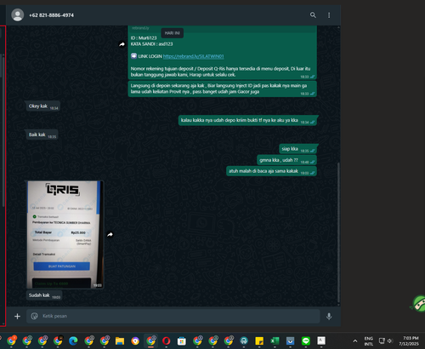Open the volume tray icon
Screen dimensions: 425x349
pyautogui.click(x=390, y=340)
